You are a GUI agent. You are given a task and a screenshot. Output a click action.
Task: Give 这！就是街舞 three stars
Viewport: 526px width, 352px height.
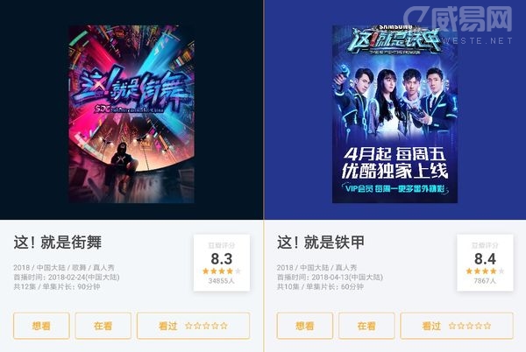206,326
